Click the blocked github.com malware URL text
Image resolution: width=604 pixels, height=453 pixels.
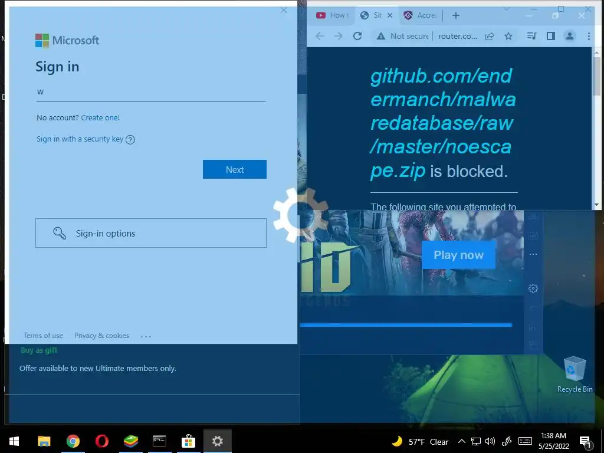point(443,123)
